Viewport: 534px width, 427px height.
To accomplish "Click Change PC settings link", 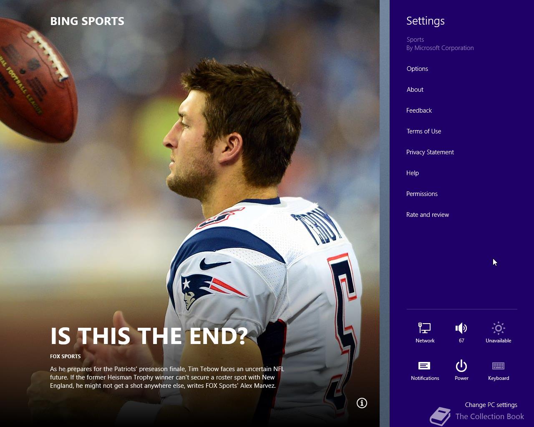I will click(x=491, y=405).
